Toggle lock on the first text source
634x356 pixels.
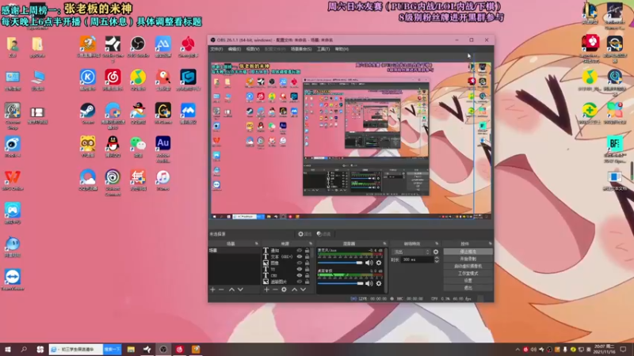click(307, 251)
